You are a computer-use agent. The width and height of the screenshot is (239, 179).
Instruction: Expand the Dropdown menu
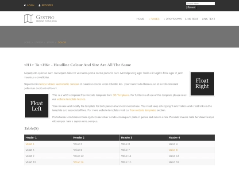pyautogui.click(x=173, y=19)
